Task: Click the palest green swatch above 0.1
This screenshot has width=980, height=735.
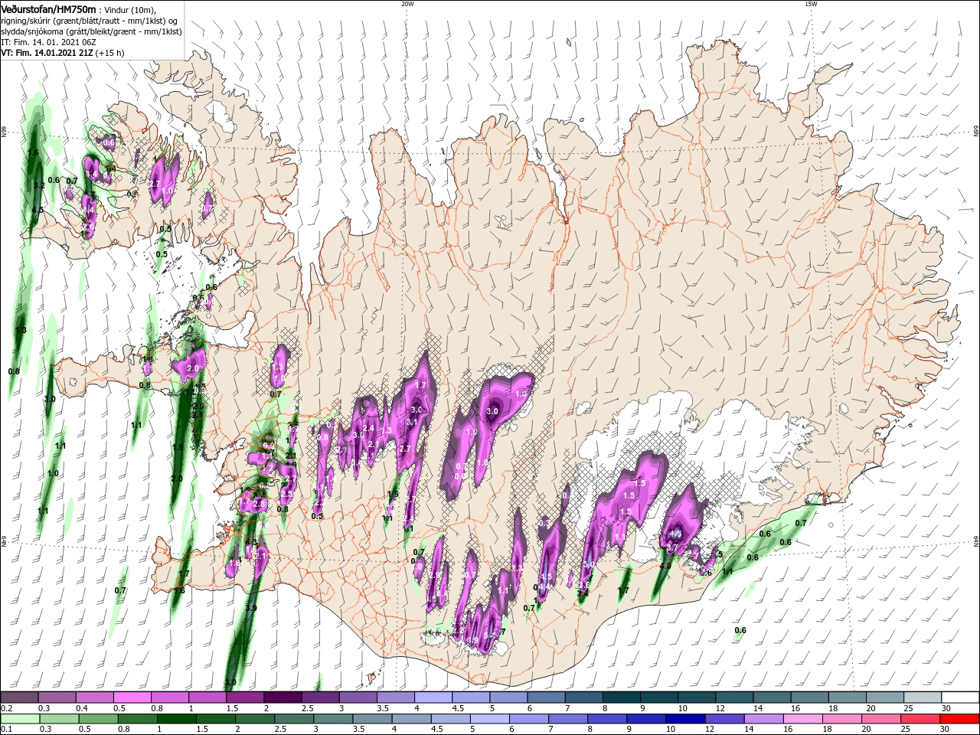Action: click(x=20, y=719)
